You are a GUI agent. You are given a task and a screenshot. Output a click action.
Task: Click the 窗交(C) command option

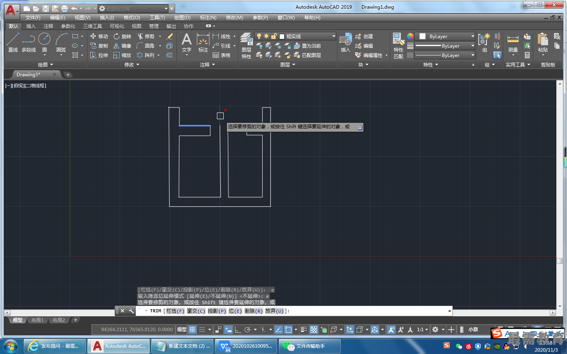tap(196, 311)
